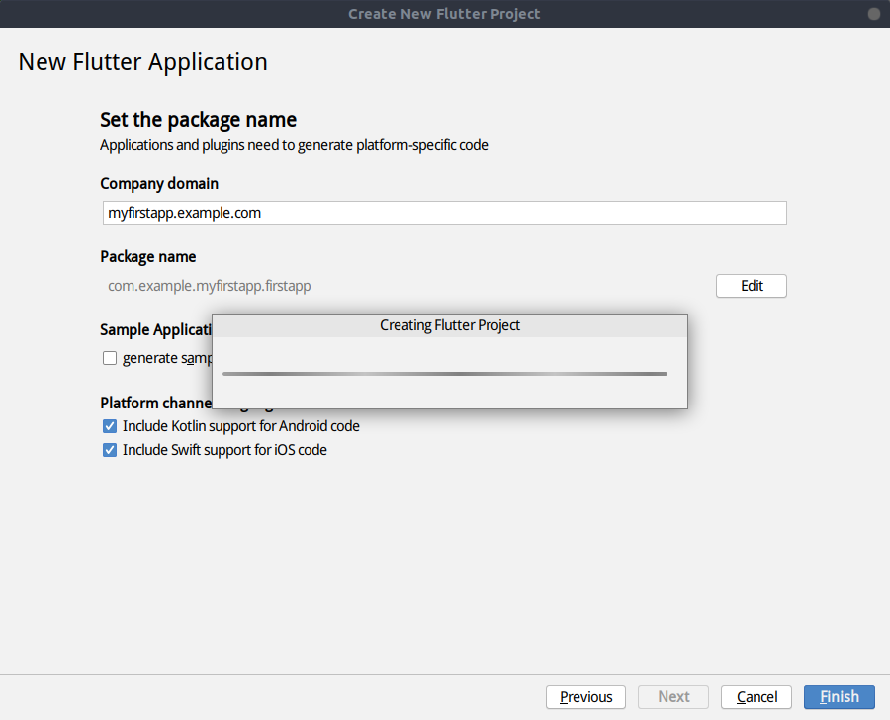Click the Create New Flutter Project title bar

pyautogui.click(x=444, y=14)
